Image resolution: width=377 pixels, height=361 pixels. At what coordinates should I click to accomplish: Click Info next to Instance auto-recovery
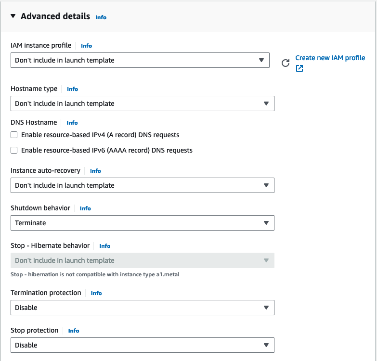pyautogui.click(x=95, y=171)
